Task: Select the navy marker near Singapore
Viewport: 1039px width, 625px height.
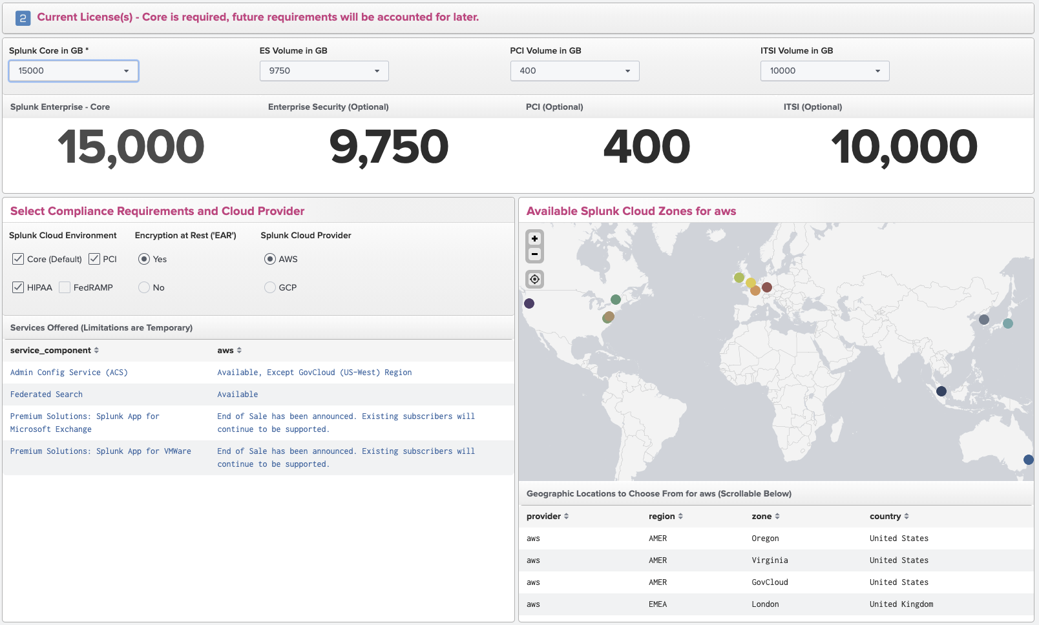Action: [x=941, y=391]
